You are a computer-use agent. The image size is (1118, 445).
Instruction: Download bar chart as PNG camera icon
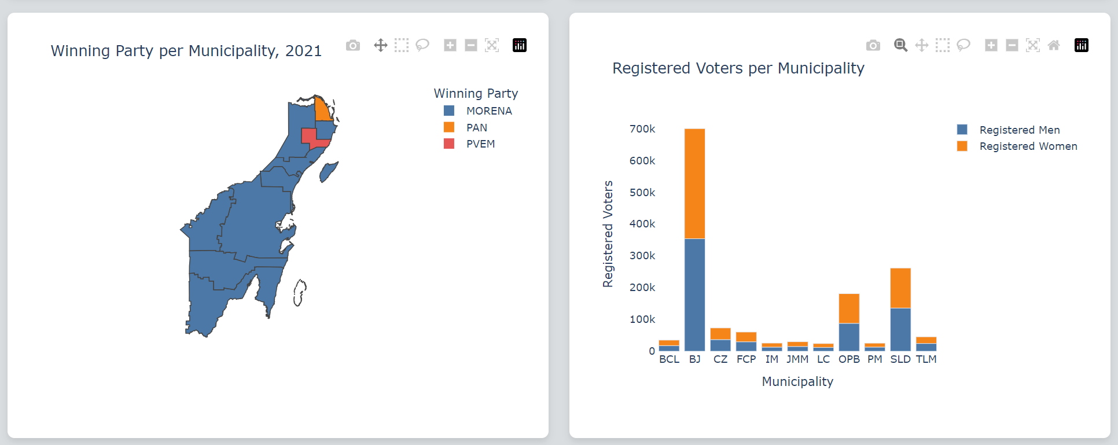coord(873,45)
